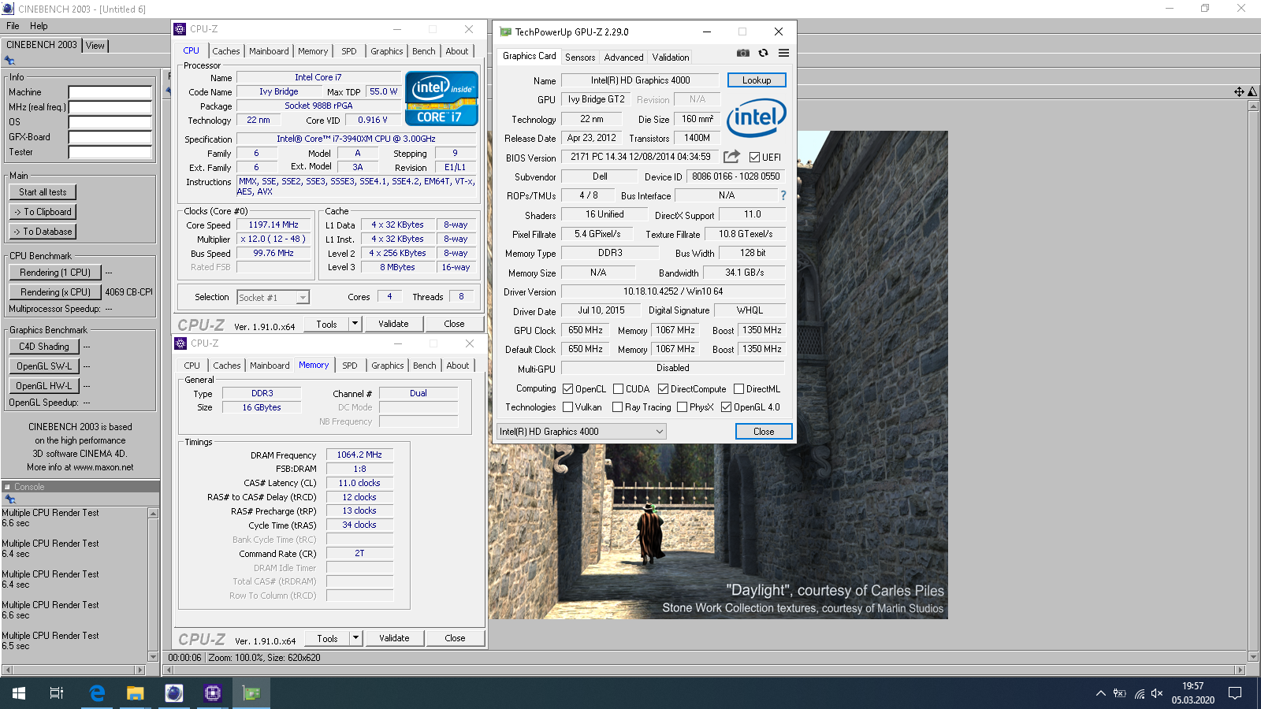Click the GPU-Z screenshot camera icon
This screenshot has width=1261, height=709.
pos(742,53)
